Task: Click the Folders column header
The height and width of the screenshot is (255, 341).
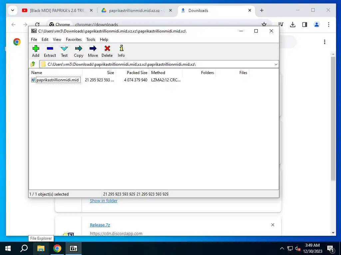Action: pyautogui.click(x=199, y=73)
